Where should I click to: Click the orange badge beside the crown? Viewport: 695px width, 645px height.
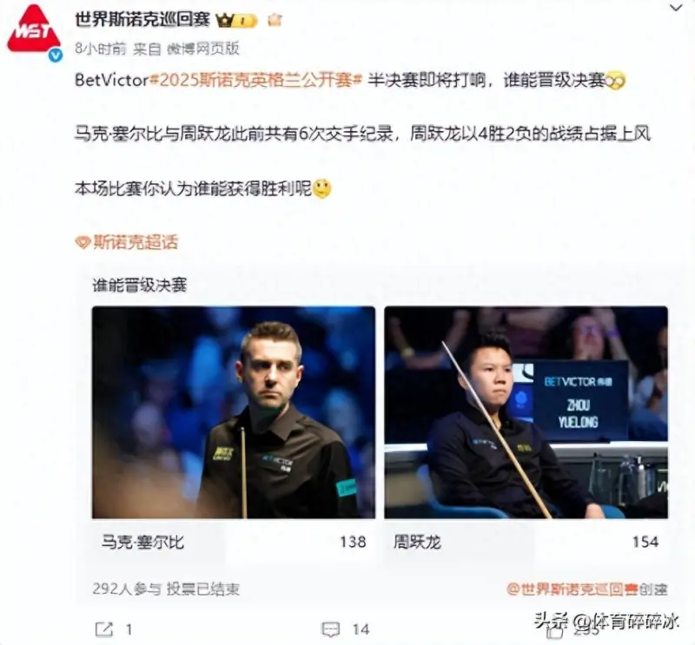click(x=275, y=19)
